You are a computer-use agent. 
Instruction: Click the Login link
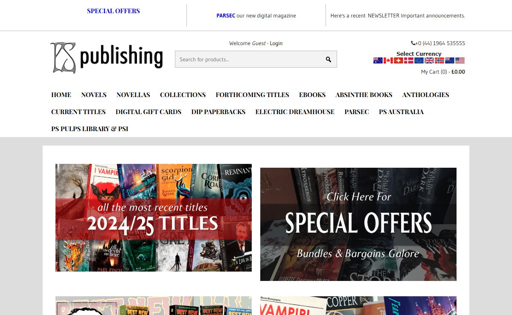276,43
